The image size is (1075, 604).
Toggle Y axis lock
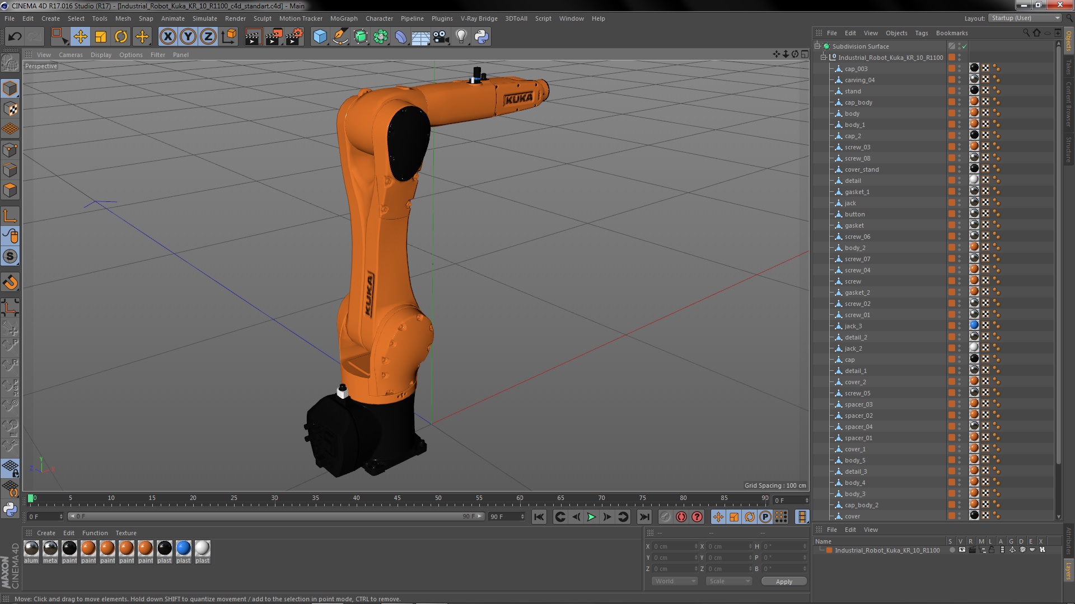click(x=188, y=37)
